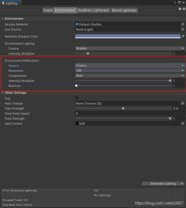Screen dimensions: 186x208
Task: Click the Sun Source label
Action: (x=13, y=29)
